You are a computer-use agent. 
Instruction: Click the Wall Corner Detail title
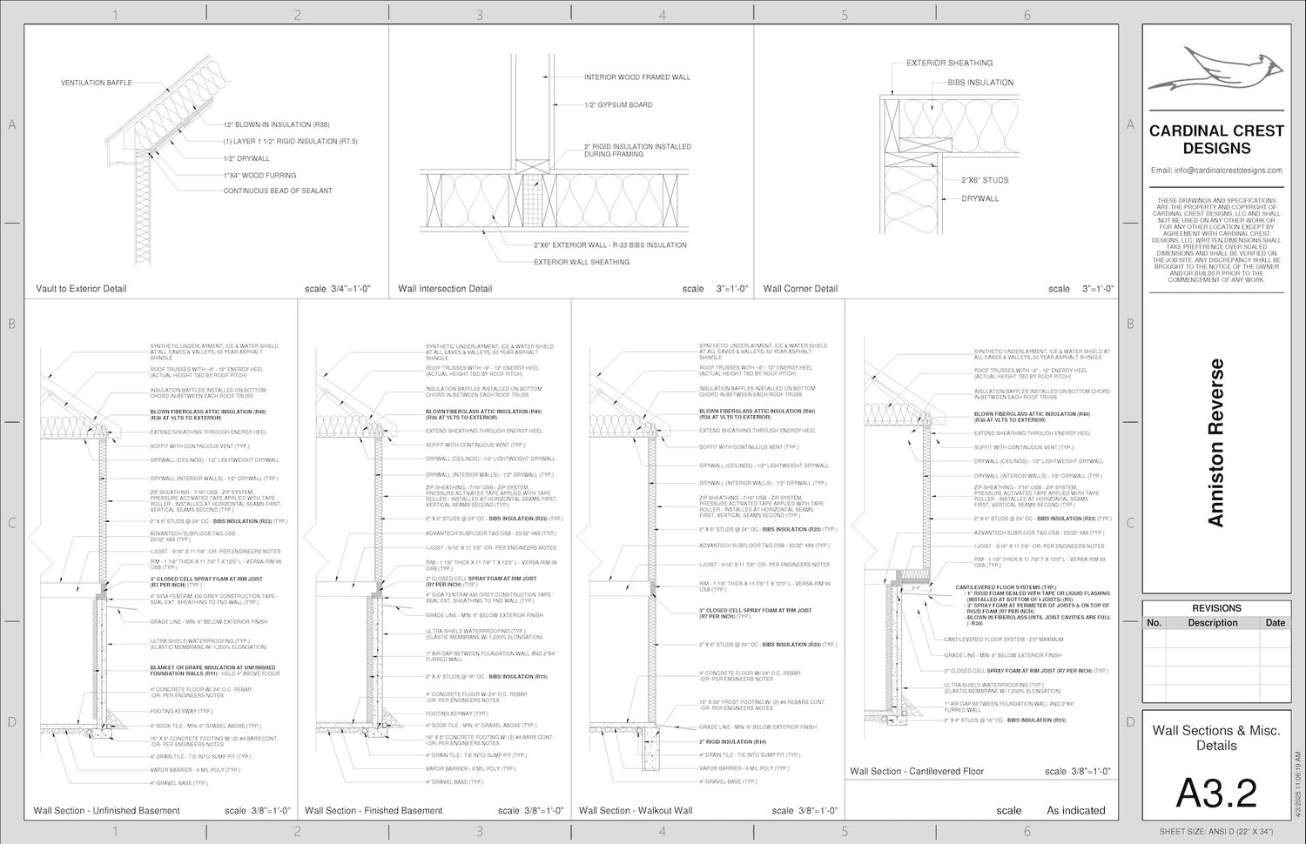800,289
